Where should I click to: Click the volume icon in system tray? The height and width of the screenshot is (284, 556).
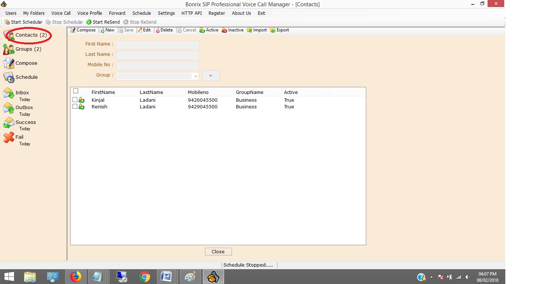coord(468,277)
